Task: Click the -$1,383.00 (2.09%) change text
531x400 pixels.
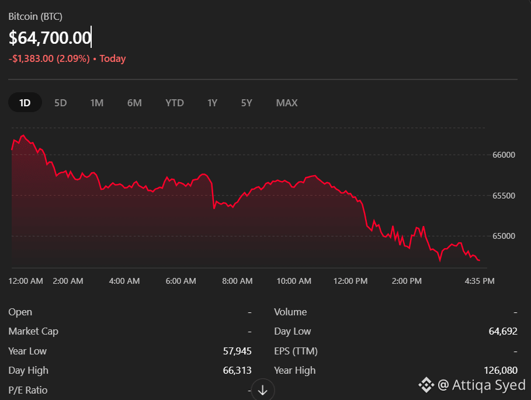Action: point(49,58)
